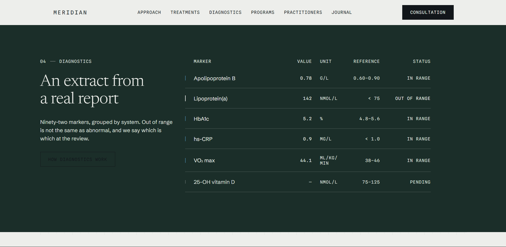Click the reference range 0.60–0.90
The image size is (506, 247).
click(366, 78)
